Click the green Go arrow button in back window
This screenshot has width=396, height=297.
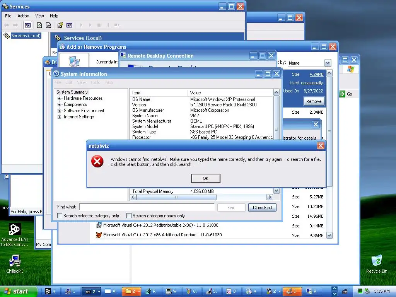[x=342, y=94]
